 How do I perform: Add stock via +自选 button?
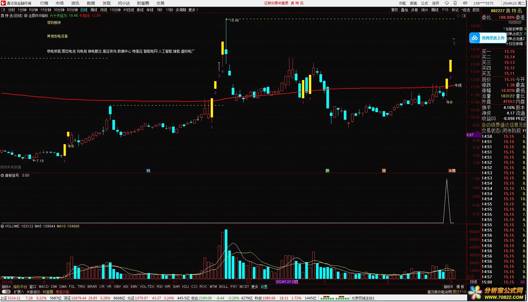466,10
